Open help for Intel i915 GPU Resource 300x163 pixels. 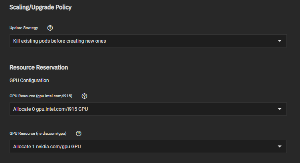point(84,96)
